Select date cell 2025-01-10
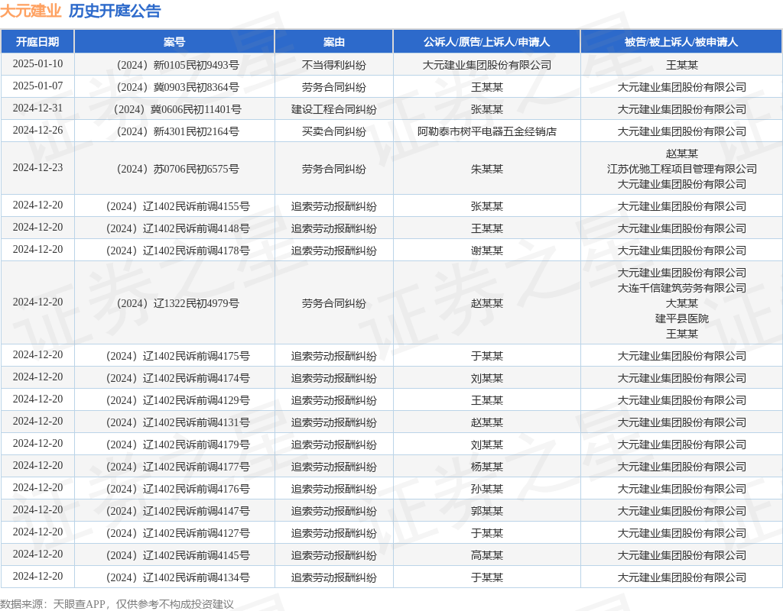Screen dimensions: 783x611 click(38, 64)
